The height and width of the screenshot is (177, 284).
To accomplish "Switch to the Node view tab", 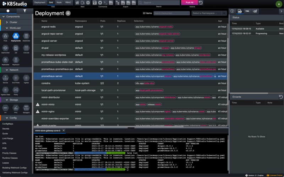I will (58, 2).
